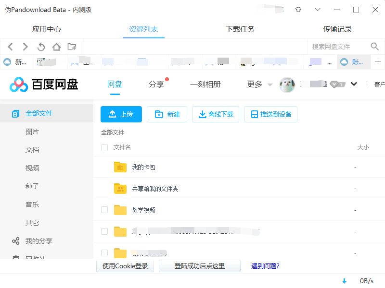Refresh the page with the reload icon
385x288 pixels.
tap(41, 47)
